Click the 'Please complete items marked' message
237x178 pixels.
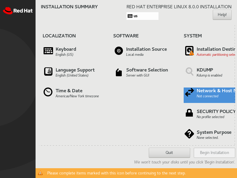pos(116,173)
